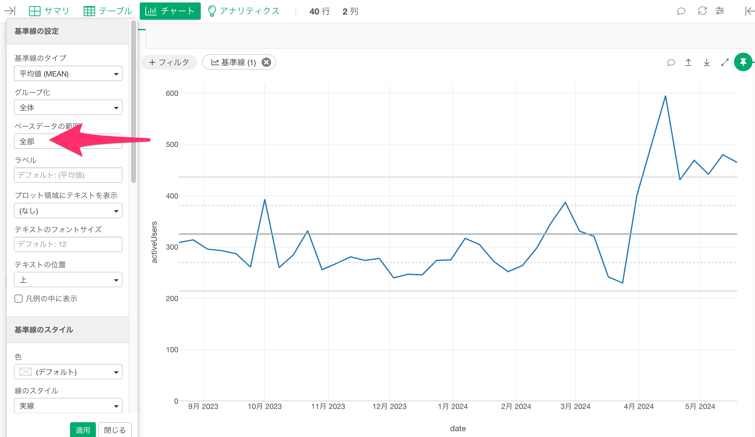Collapse the right panel with arrow-bar icon
This screenshot has width=755, height=437.
click(749, 11)
